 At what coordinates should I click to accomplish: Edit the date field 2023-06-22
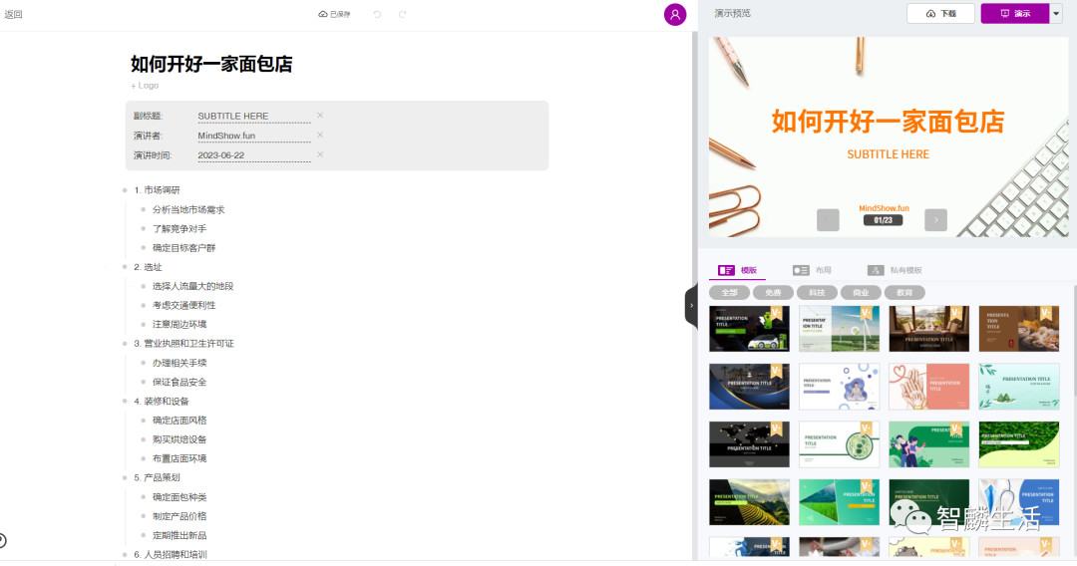(x=254, y=155)
